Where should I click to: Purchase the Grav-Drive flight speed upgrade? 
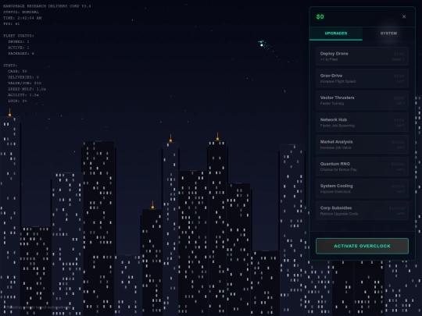pyautogui.click(x=362, y=78)
